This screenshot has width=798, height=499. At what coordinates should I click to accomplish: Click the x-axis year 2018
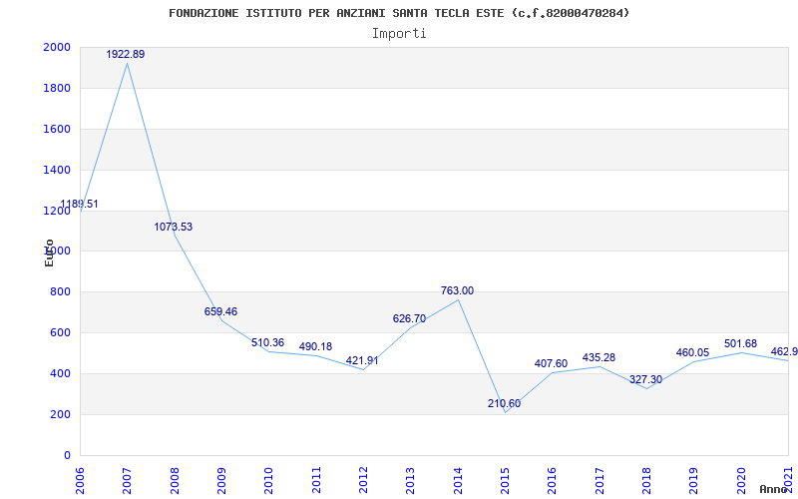coord(646,480)
